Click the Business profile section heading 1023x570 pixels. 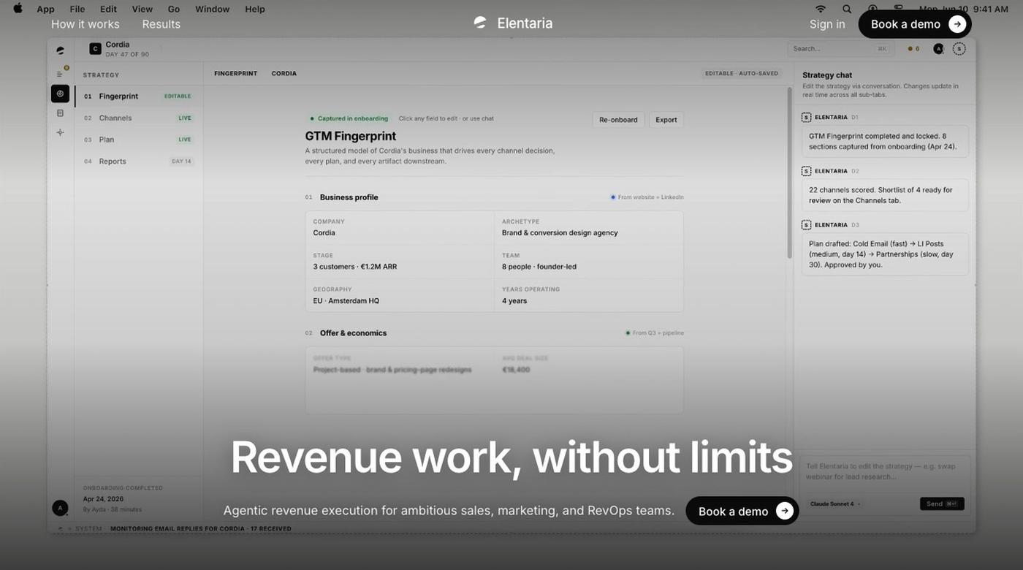[349, 197]
